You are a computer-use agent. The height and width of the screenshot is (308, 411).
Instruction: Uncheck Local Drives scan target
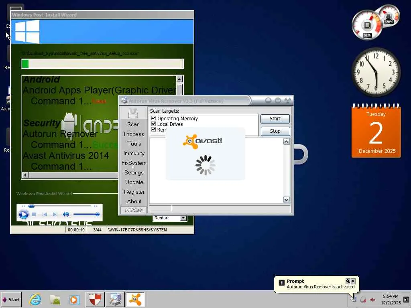154,124
